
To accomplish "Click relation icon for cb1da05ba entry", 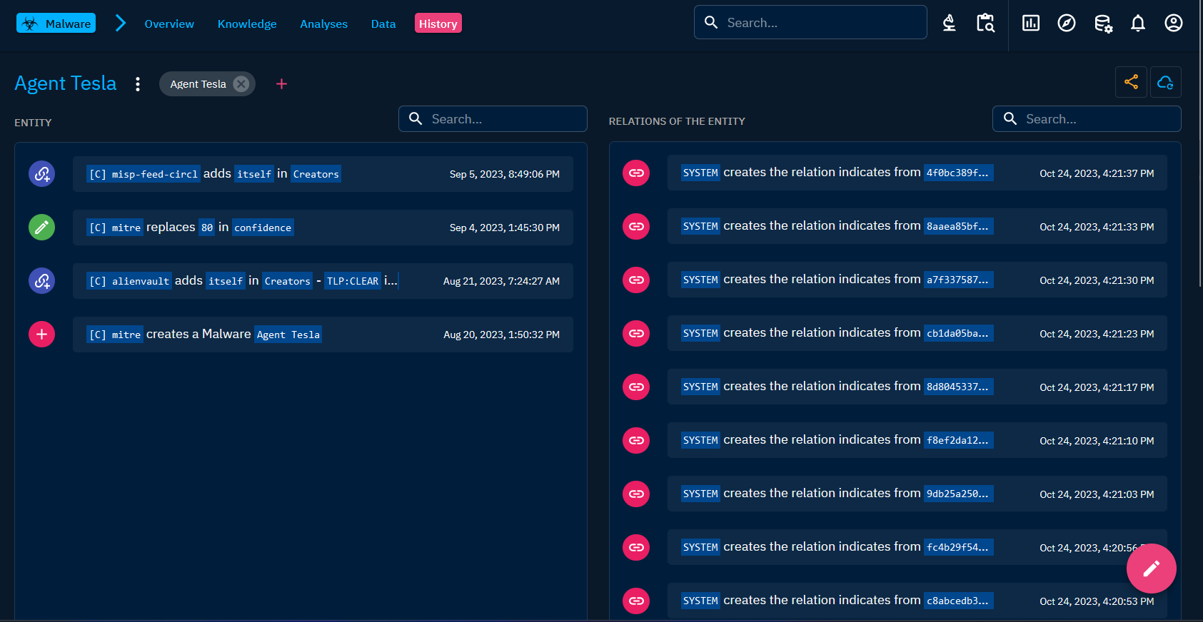I will click(x=636, y=333).
